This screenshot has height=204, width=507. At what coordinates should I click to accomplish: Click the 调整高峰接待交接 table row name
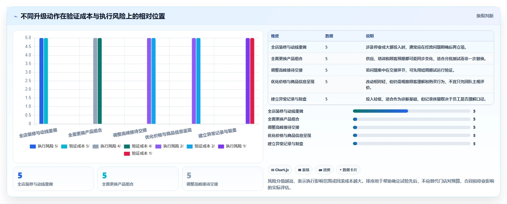287,70
